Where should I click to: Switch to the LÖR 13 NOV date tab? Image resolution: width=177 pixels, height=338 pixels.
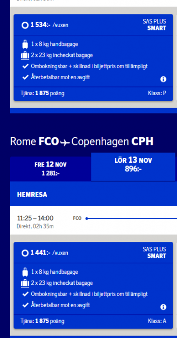click(x=133, y=167)
